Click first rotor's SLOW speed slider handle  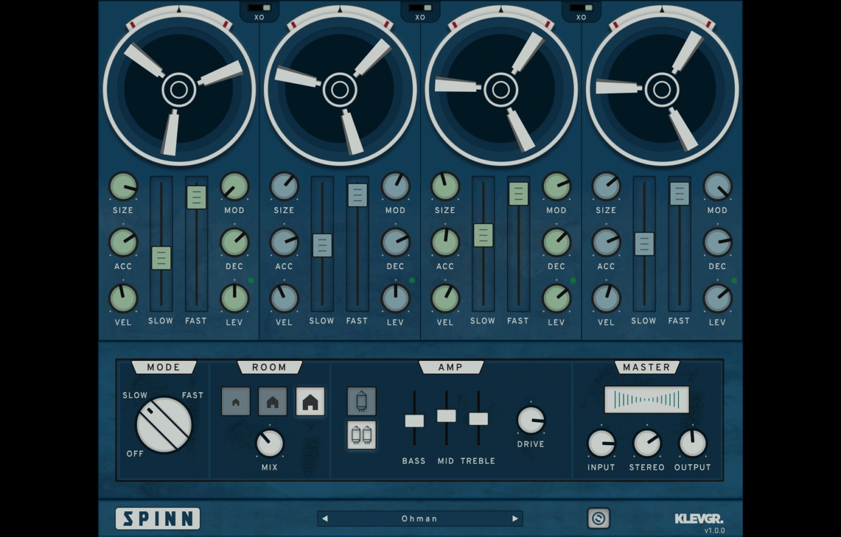coord(161,258)
